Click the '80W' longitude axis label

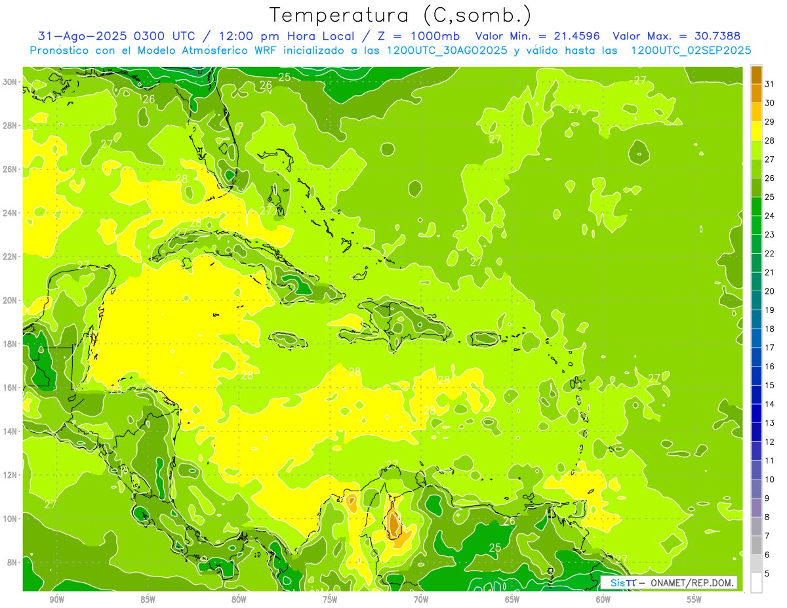pyautogui.click(x=239, y=599)
